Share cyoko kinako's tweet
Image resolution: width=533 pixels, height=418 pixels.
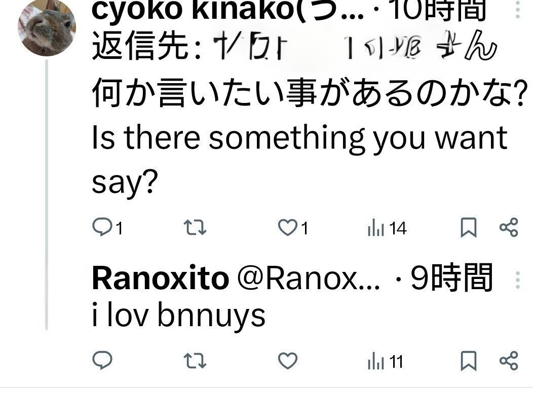[509, 228]
